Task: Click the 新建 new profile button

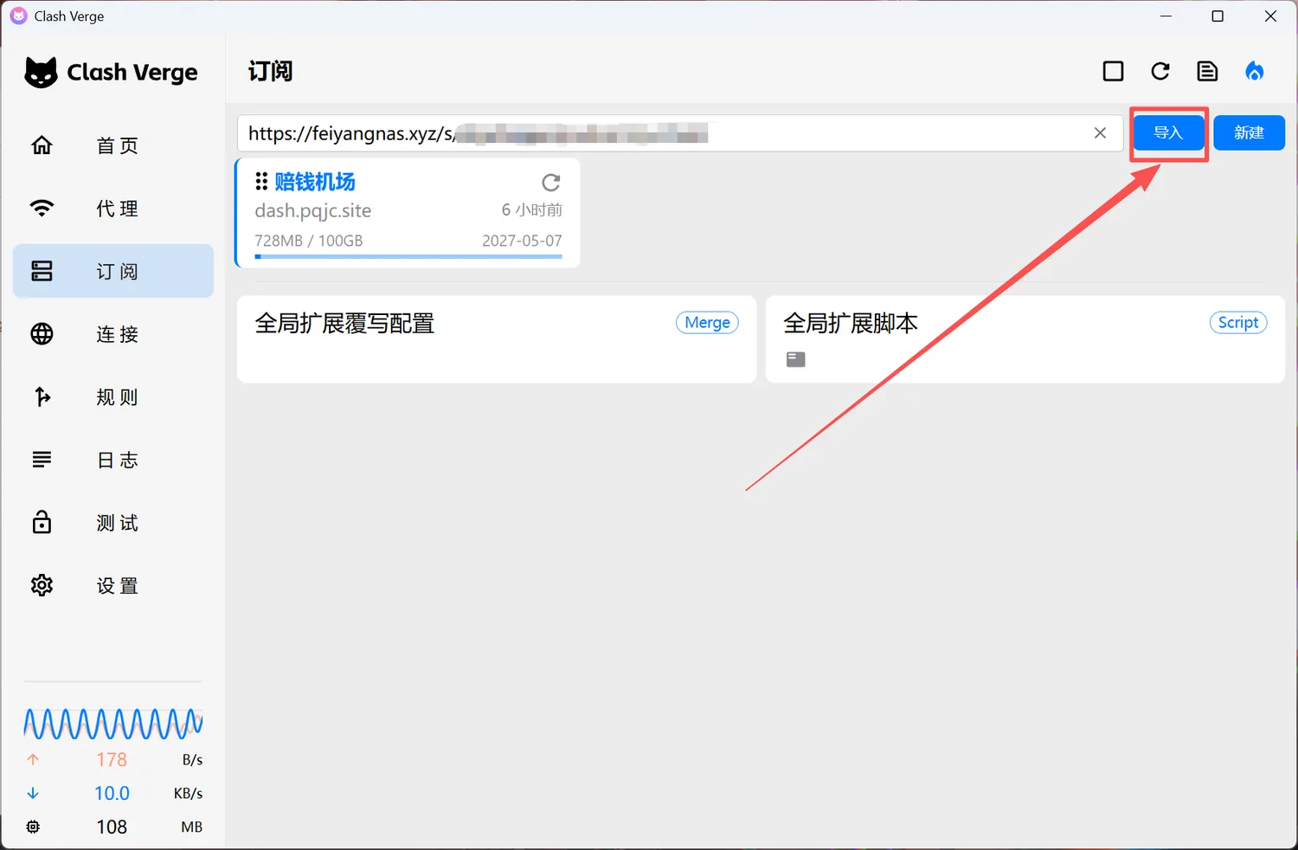Action: coord(1249,132)
